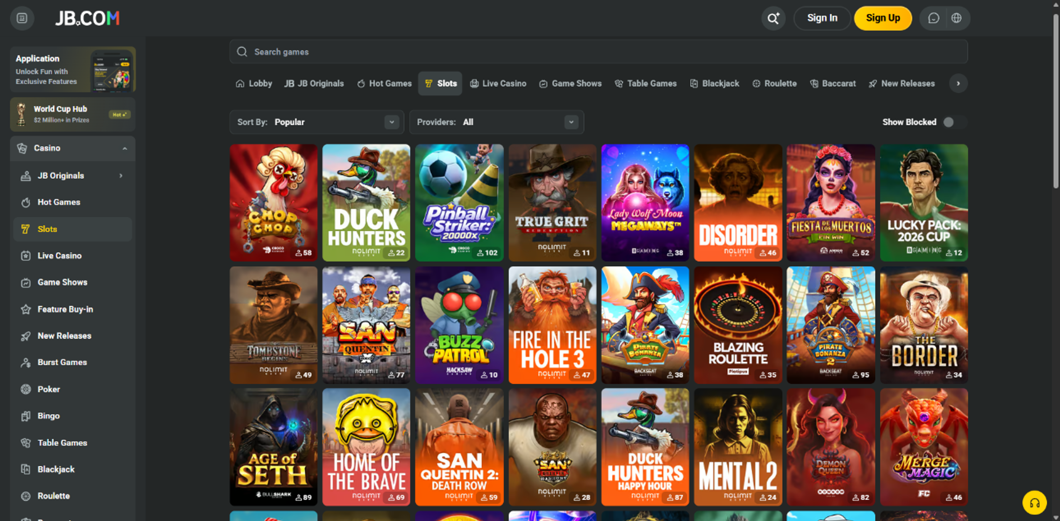Launch The Border slot
The width and height of the screenshot is (1060, 521).
[x=924, y=325]
